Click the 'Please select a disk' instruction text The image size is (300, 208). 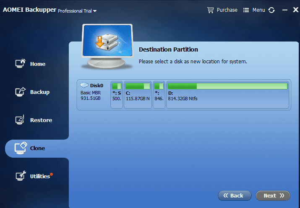(193, 62)
